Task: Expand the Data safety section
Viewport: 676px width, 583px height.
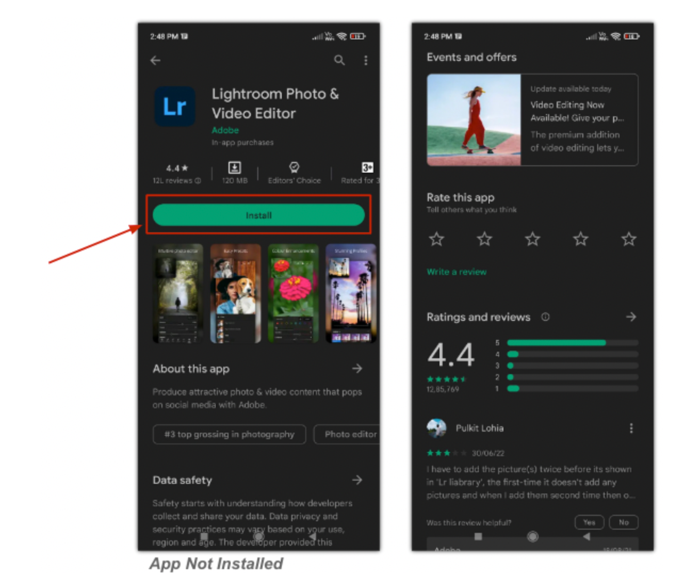Action: click(x=357, y=480)
